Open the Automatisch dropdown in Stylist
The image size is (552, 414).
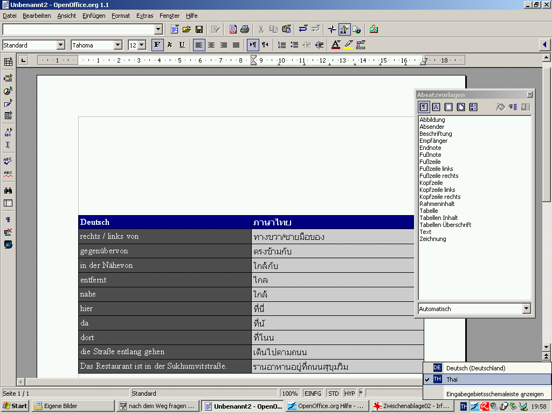click(526, 309)
